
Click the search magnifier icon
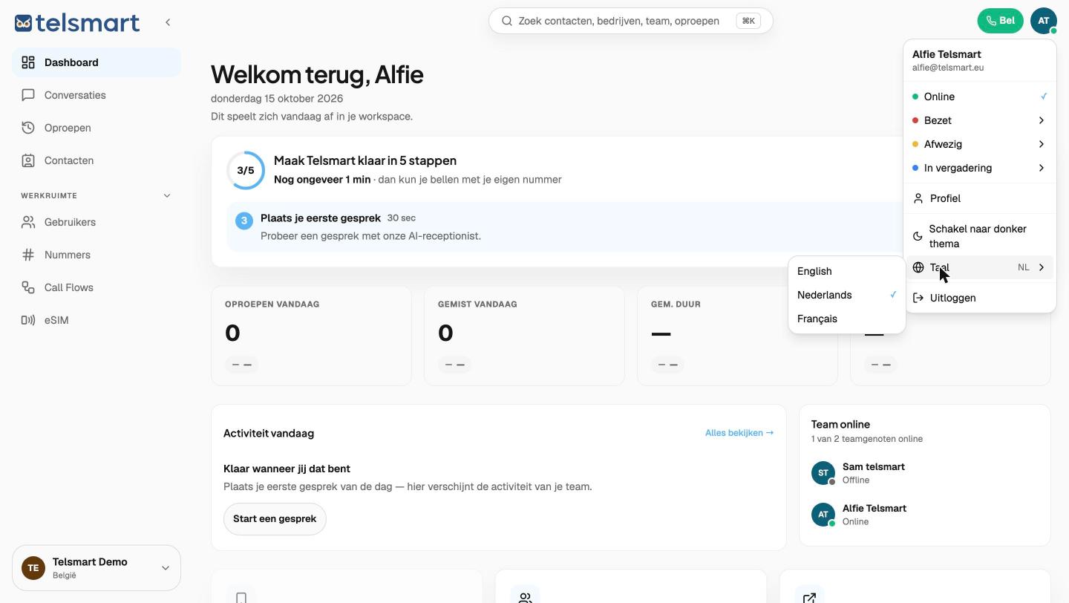pos(507,21)
